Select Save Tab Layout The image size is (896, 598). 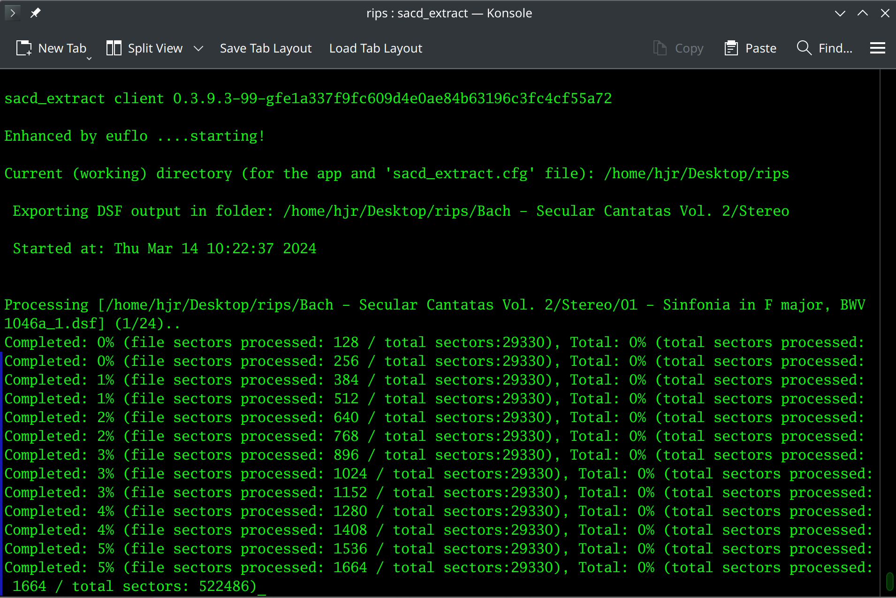266,48
